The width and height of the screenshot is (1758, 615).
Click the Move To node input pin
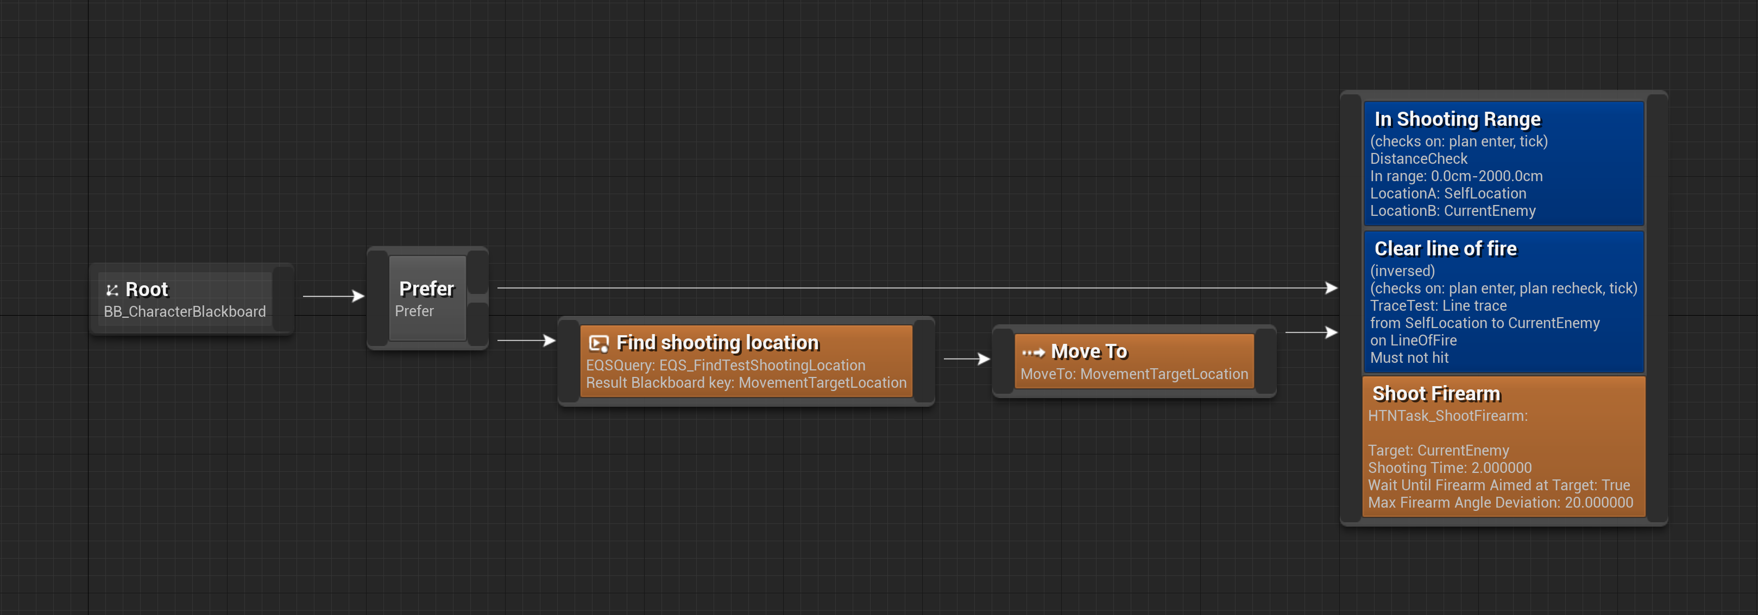pos(1003,361)
